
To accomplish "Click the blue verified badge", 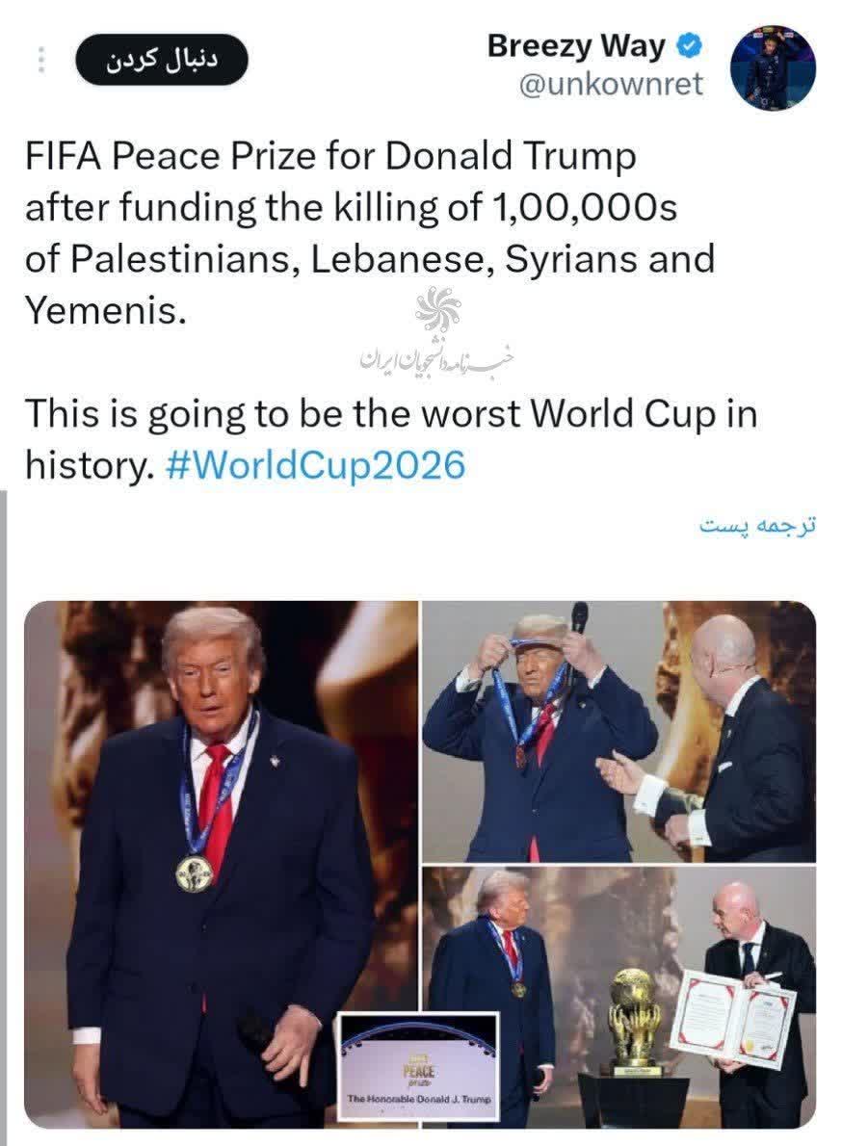I will pyautogui.click(x=689, y=46).
